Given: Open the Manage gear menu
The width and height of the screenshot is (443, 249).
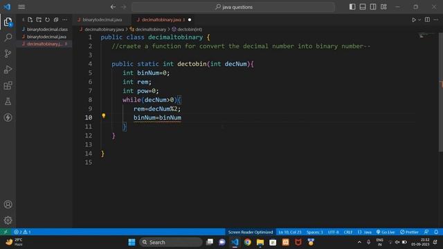Looking at the screenshot, I should point(8,220).
